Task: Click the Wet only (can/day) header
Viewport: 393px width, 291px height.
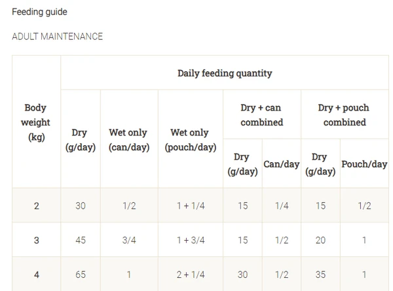Action: tap(129, 140)
